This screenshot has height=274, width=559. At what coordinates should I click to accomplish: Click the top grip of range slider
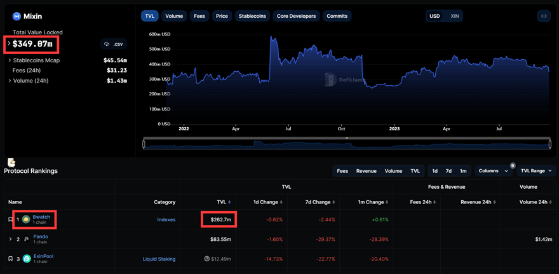point(347,138)
